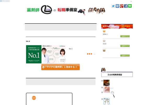157x105 pixels.
Task: Click the 1519 text in ranking
Action: click(x=104, y=44)
